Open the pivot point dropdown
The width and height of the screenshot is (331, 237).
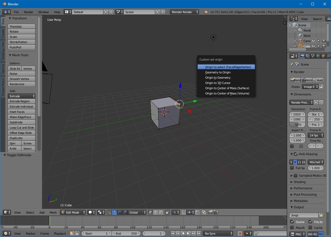pos(101,212)
